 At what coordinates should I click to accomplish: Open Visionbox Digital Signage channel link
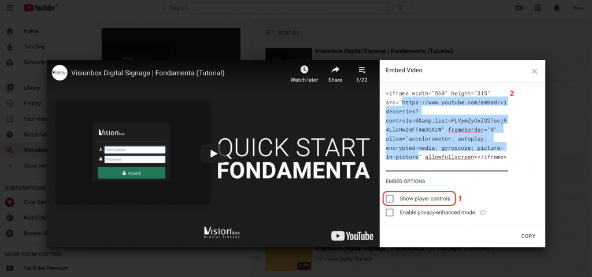(x=343, y=259)
